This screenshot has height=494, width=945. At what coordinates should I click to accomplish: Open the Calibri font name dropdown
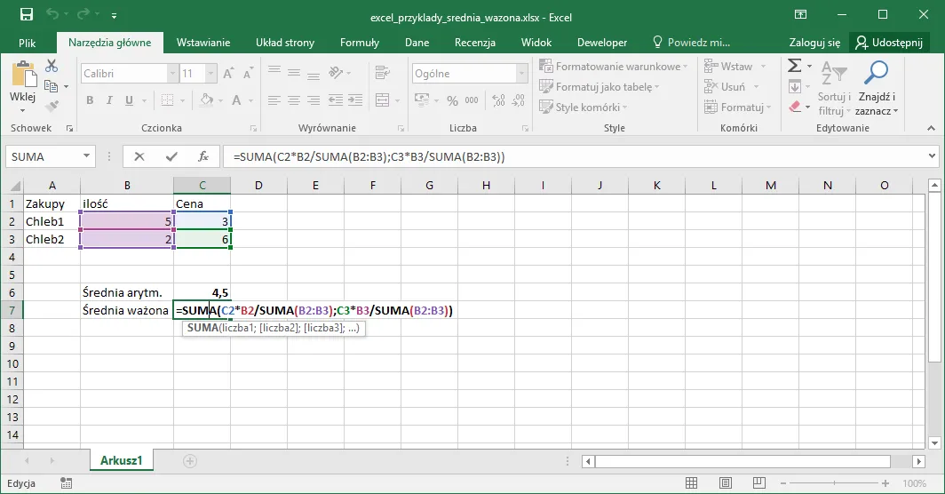(172, 74)
